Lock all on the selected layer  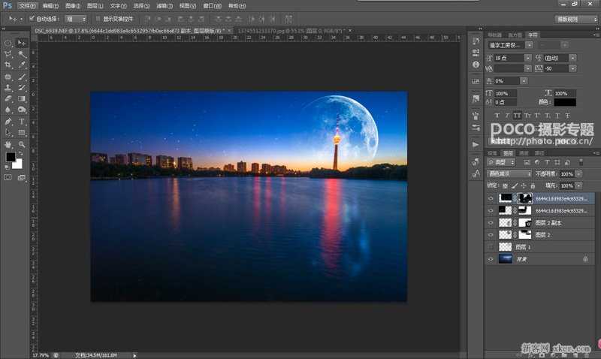coord(533,186)
